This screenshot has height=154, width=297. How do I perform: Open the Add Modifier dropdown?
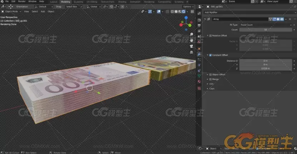[250, 12]
